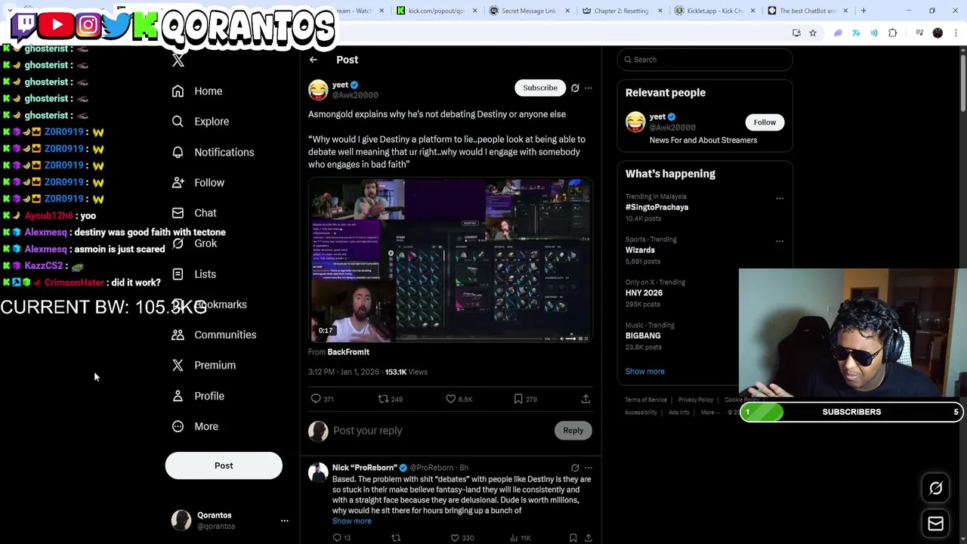967x544 pixels.
Task: Play the Asmongold video thumbnail
Action: [x=450, y=261]
